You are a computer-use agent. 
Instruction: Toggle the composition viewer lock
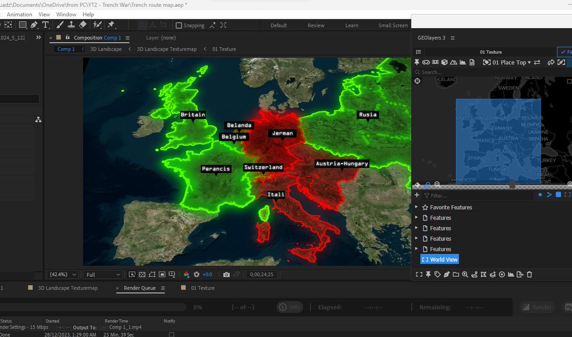point(68,38)
